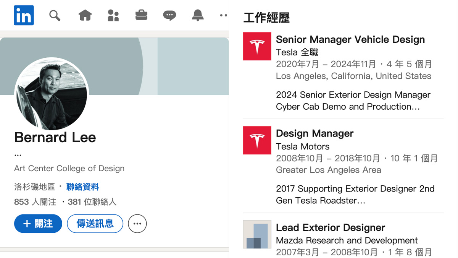458x258 pixels.
Task: Open the 聯絡資料 contact info link
Action: point(83,187)
